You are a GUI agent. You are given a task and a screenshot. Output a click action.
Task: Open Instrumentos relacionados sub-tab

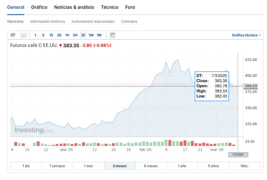click(93, 22)
